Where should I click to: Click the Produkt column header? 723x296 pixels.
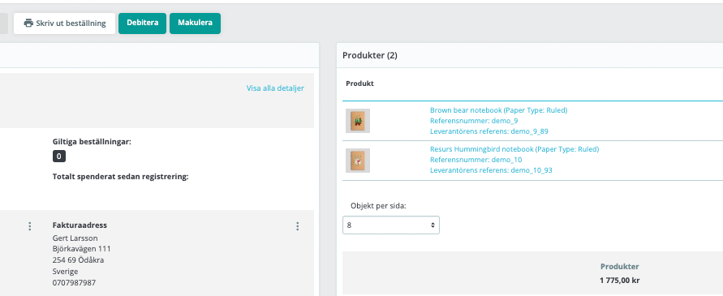pos(359,84)
